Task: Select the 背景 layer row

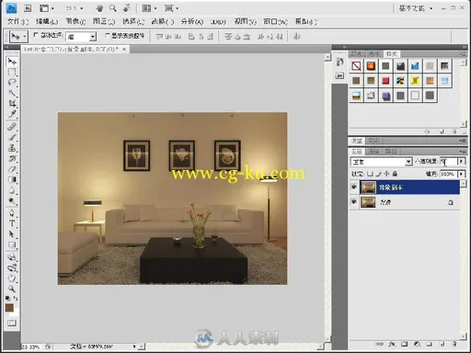Action: click(409, 202)
